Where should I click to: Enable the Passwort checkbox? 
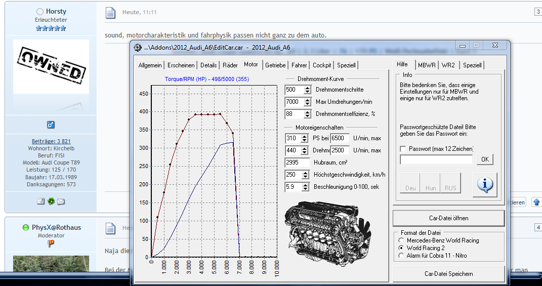(403, 149)
